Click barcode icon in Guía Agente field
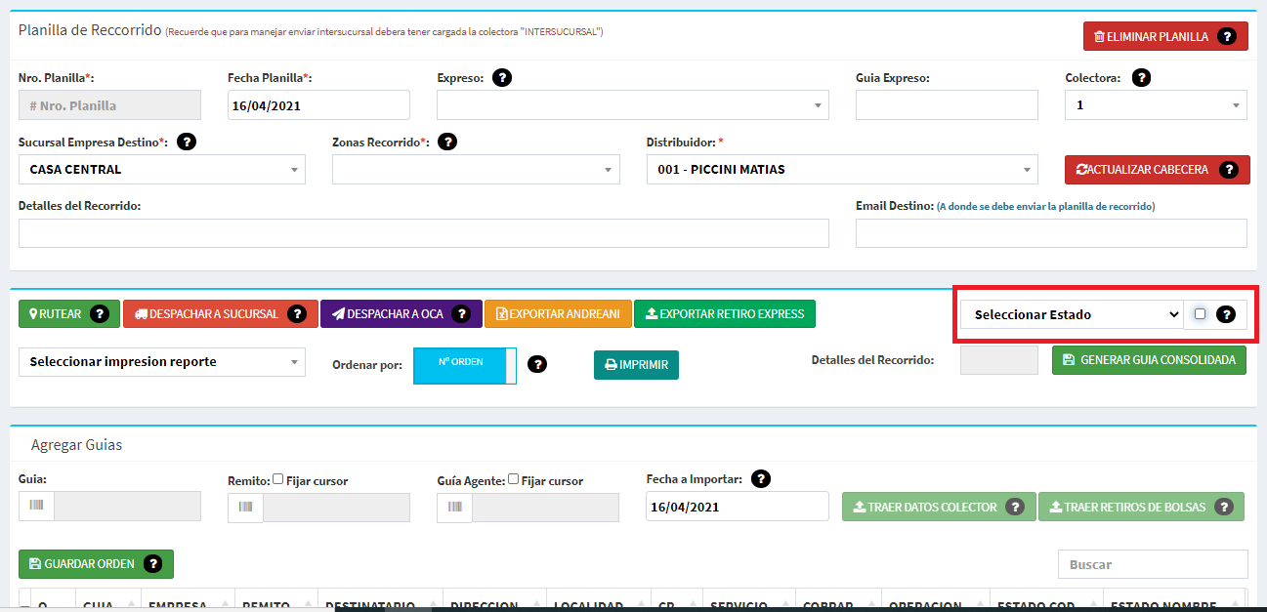Viewport: 1267px width, 612px height. pos(454,508)
